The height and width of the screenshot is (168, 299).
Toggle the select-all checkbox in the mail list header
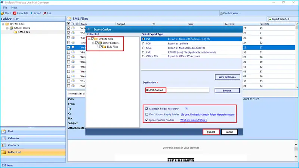(x=69, y=24)
